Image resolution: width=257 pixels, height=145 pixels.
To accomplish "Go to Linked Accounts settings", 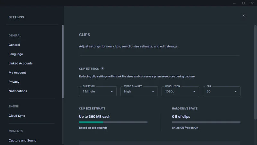I will pyautogui.click(x=21, y=63).
